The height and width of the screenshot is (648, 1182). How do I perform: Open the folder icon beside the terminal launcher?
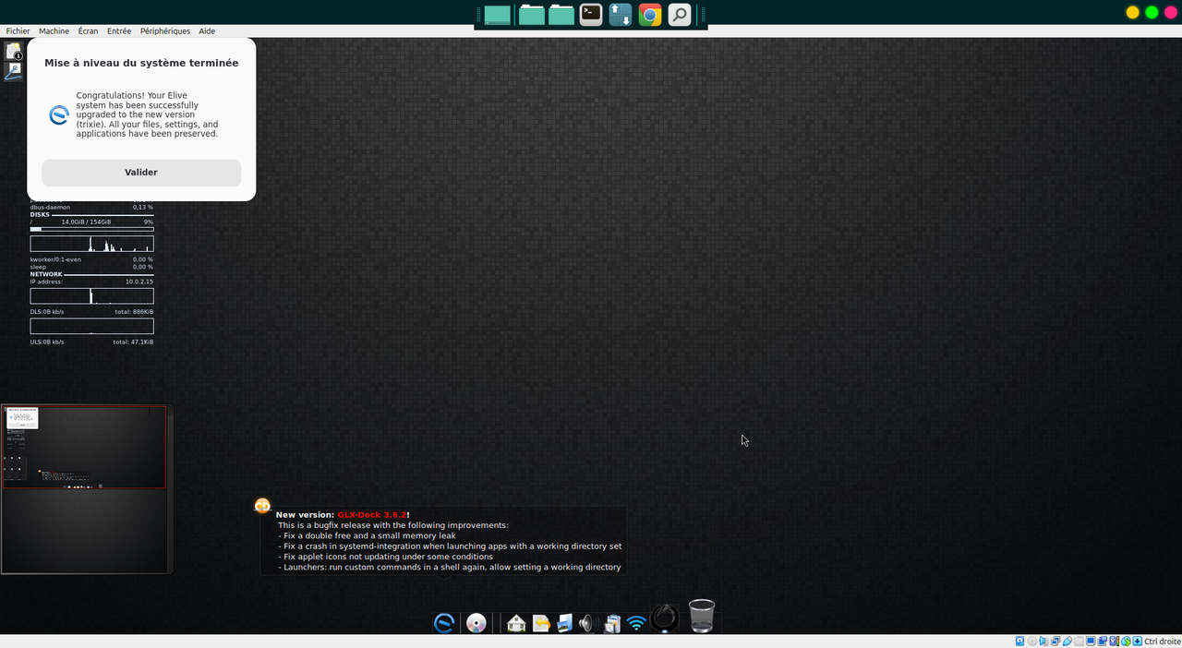(x=561, y=15)
